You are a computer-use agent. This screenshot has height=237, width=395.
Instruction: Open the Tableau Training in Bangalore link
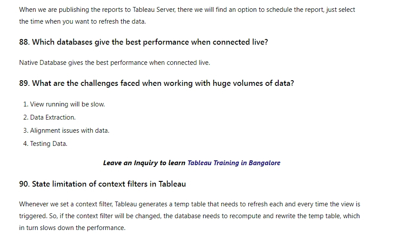click(234, 163)
